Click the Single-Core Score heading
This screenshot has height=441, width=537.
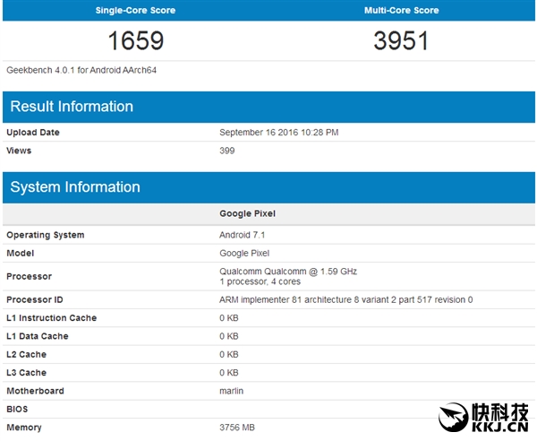pyautogui.click(x=135, y=11)
